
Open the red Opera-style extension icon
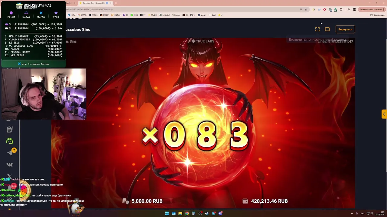[324, 9]
